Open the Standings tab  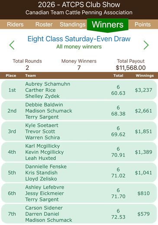[x=72, y=24]
